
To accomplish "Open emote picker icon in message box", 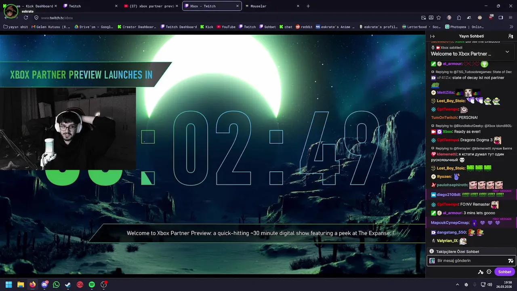I will [x=511, y=261].
